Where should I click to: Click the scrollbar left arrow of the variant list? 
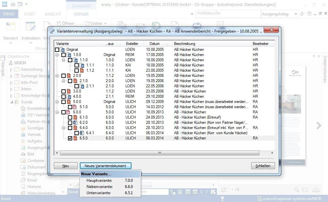tap(57, 153)
